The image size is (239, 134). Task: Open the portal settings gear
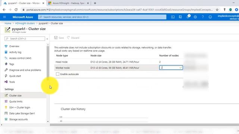pyautogui.click(x=195, y=17)
